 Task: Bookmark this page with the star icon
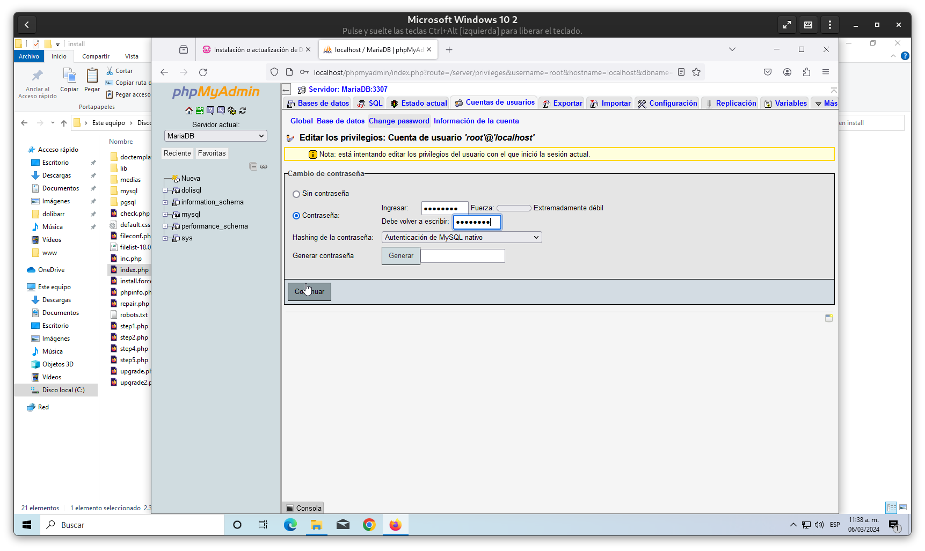(696, 72)
